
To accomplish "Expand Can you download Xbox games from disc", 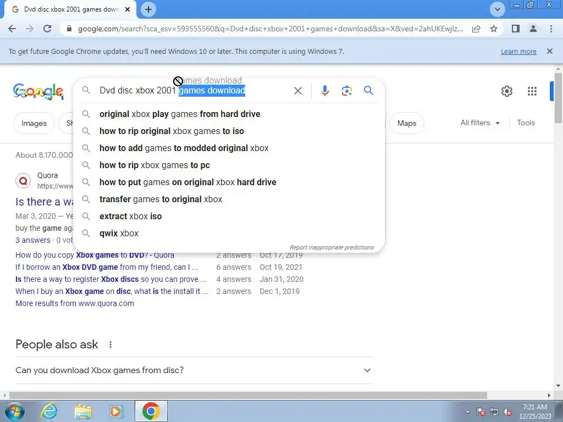I will [x=194, y=370].
